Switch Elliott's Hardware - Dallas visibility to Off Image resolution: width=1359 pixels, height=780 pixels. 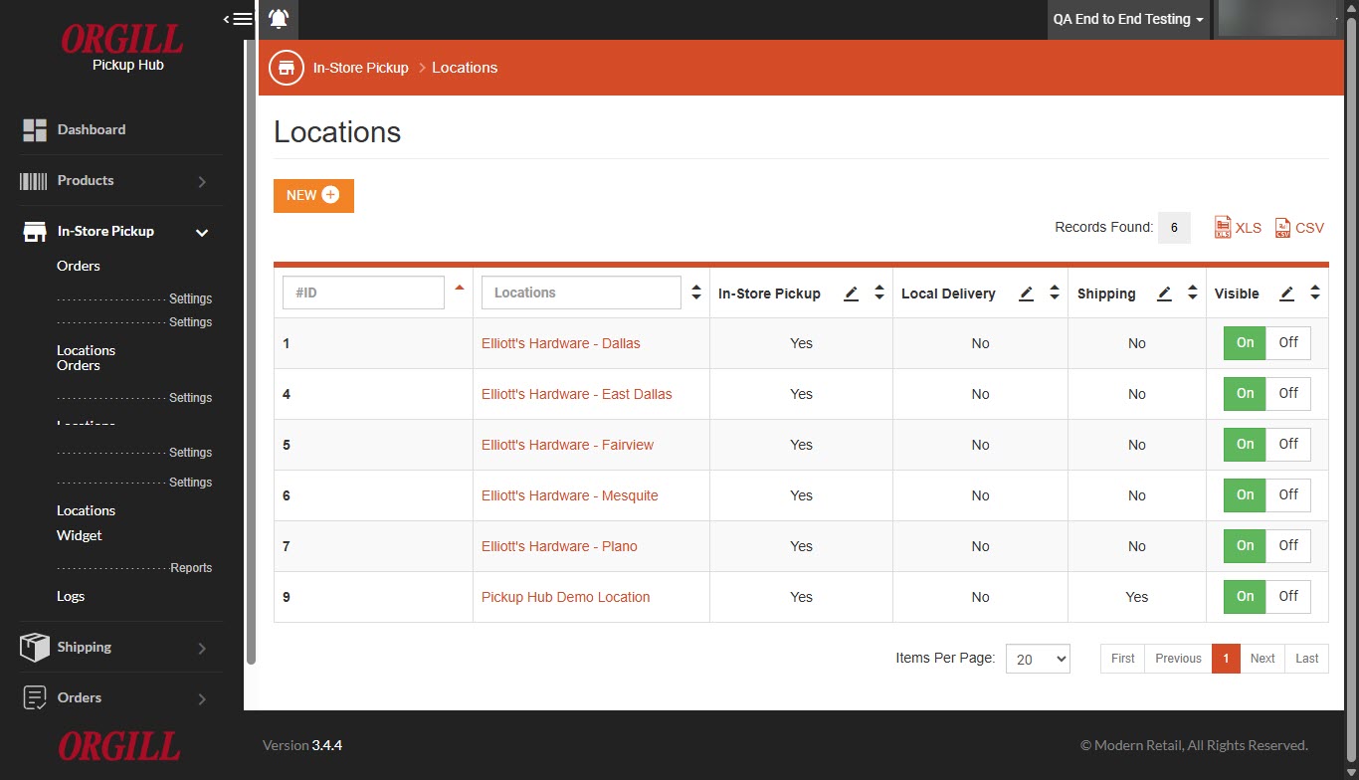click(1289, 343)
